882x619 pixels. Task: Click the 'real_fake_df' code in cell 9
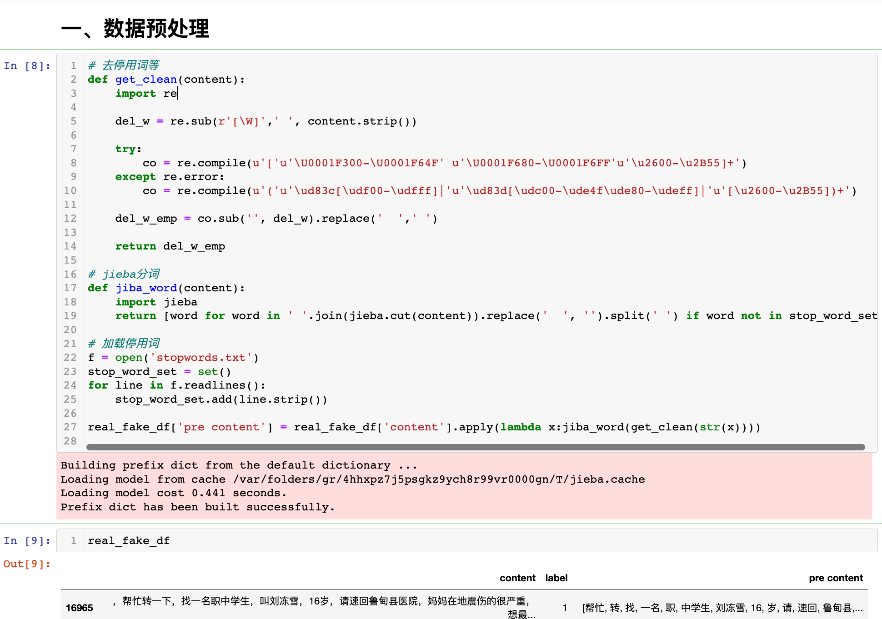coord(129,541)
